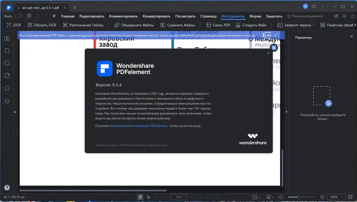
Task: Upload to cloud with the cloud icon
Action: [344, 16]
